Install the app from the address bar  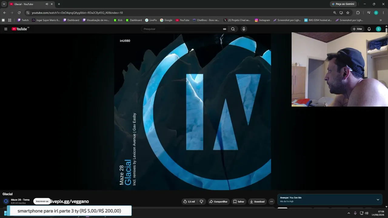(341, 13)
